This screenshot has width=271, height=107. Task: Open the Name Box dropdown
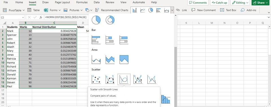[23, 17]
